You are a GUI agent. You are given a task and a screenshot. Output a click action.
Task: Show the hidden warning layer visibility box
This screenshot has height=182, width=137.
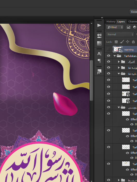pyautogui.click(x=108, y=49)
